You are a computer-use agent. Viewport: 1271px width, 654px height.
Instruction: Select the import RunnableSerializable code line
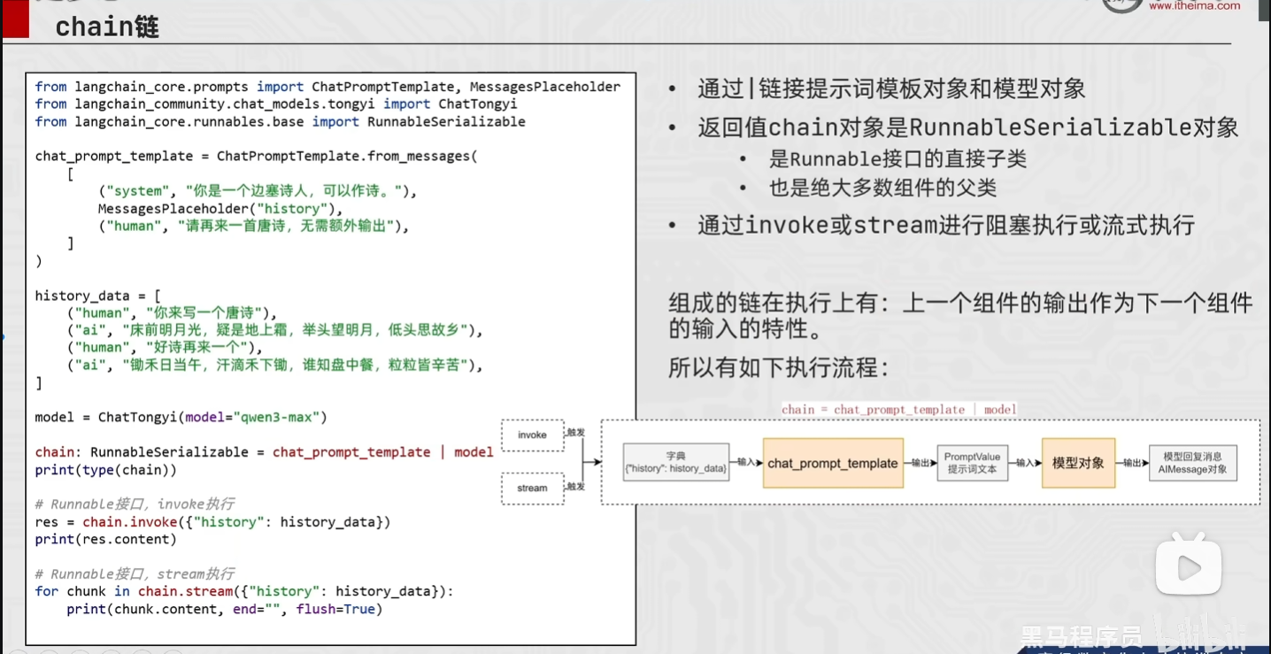pyautogui.click(x=281, y=121)
